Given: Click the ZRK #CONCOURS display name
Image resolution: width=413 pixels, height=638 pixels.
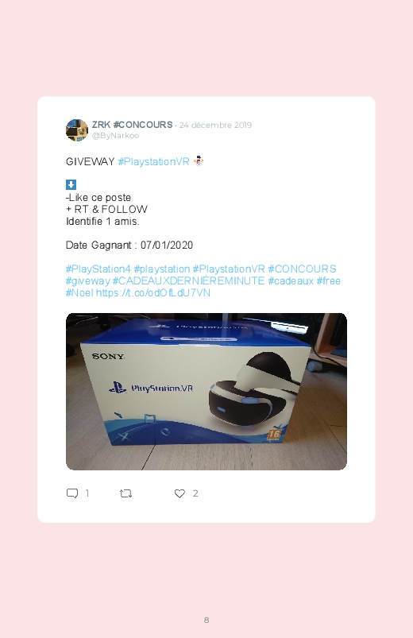Looking at the screenshot, I should coord(133,125).
